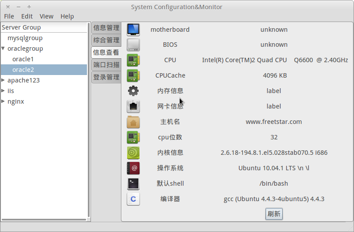This screenshot has height=232, width=354.
Task: Click the gray drive icon beside BIOS
Action: tap(133, 45)
